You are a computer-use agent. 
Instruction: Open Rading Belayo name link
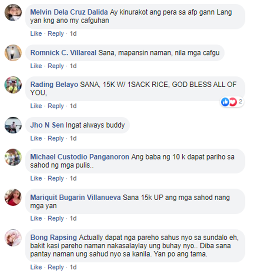[x=54, y=84]
